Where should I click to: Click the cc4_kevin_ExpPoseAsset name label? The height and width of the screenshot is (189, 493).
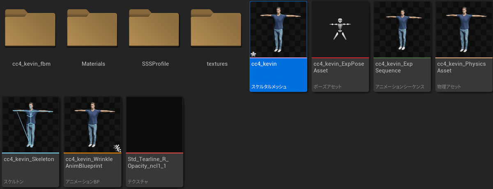pos(339,67)
